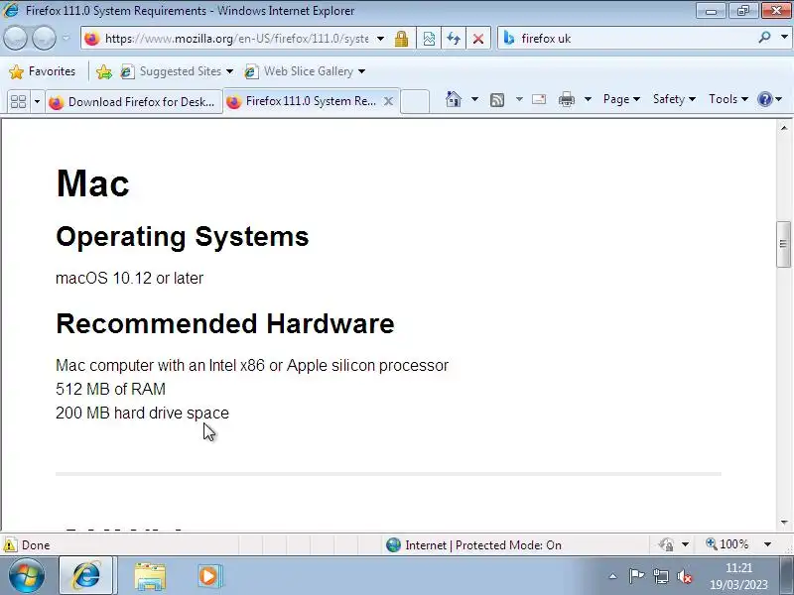Image resolution: width=794 pixels, height=595 pixels.
Task: Open a new blank tab
Action: point(415,101)
